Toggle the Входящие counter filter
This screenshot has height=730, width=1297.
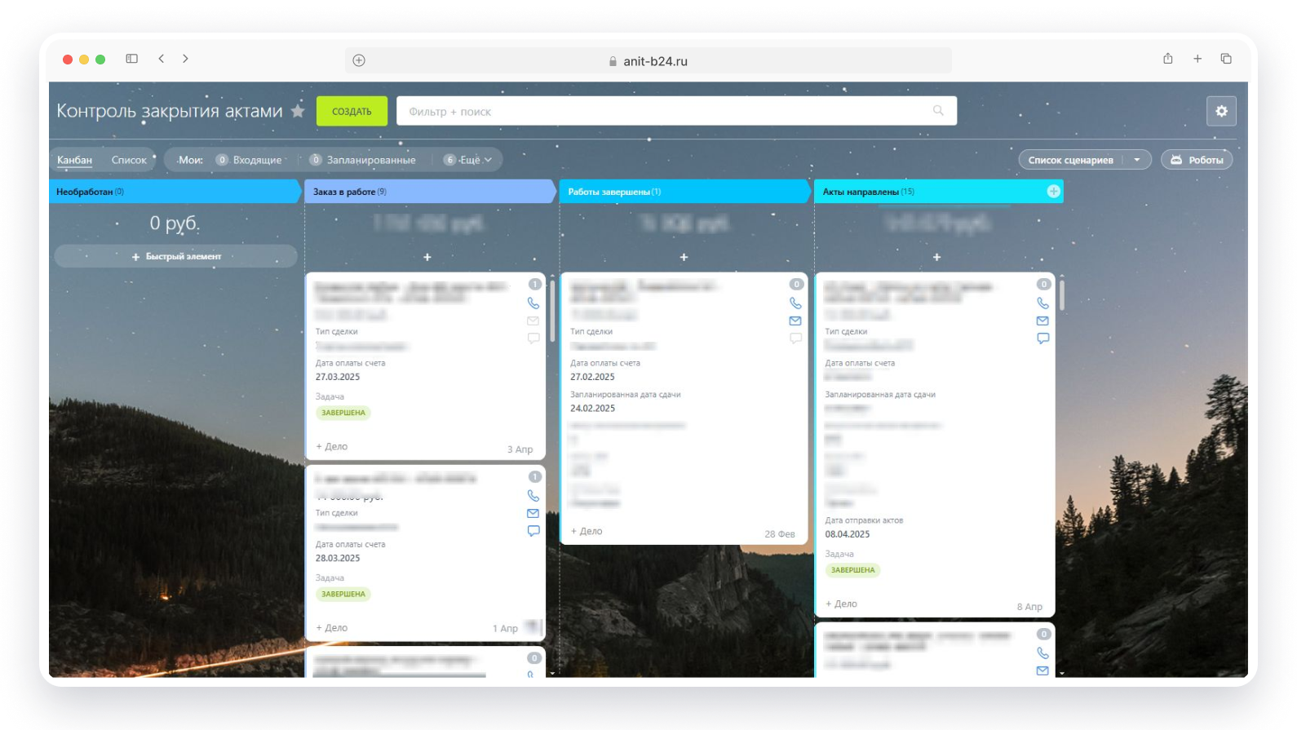(250, 160)
